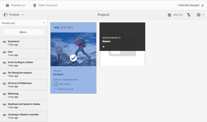Expand the Timeline rail dropdown chevron

coord(23,15)
